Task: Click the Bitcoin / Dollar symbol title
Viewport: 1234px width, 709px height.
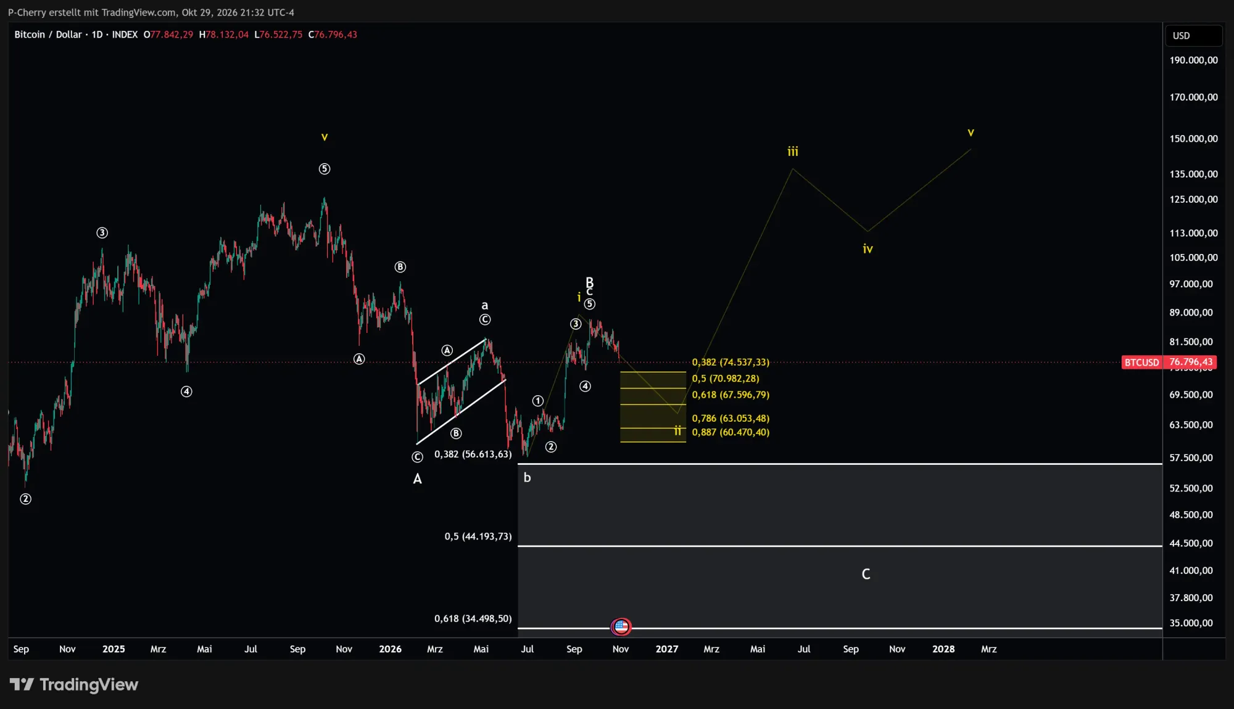Action: point(48,35)
